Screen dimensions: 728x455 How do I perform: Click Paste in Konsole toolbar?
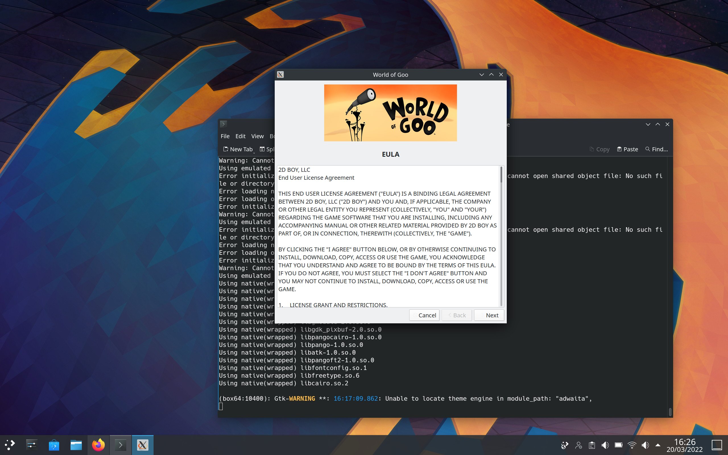pyautogui.click(x=628, y=149)
